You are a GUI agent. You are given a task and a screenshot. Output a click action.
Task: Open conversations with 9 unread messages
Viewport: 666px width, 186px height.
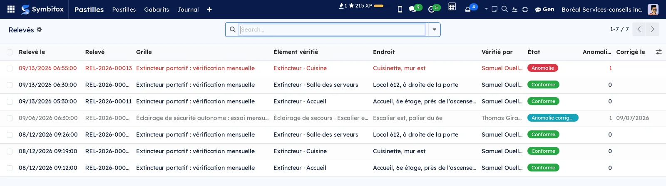[x=415, y=9]
